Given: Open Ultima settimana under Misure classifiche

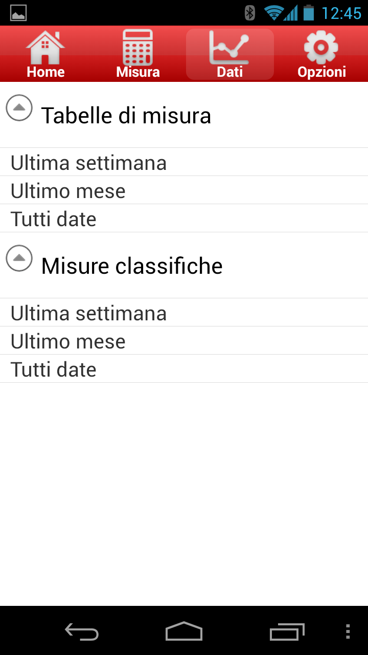Looking at the screenshot, I should 184,313.
